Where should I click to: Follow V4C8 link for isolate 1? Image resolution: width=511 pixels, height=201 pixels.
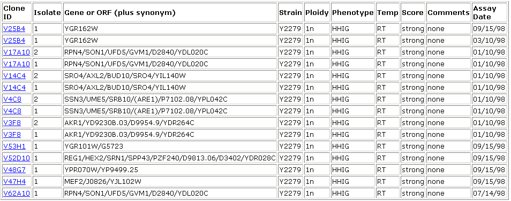[12, 111]
